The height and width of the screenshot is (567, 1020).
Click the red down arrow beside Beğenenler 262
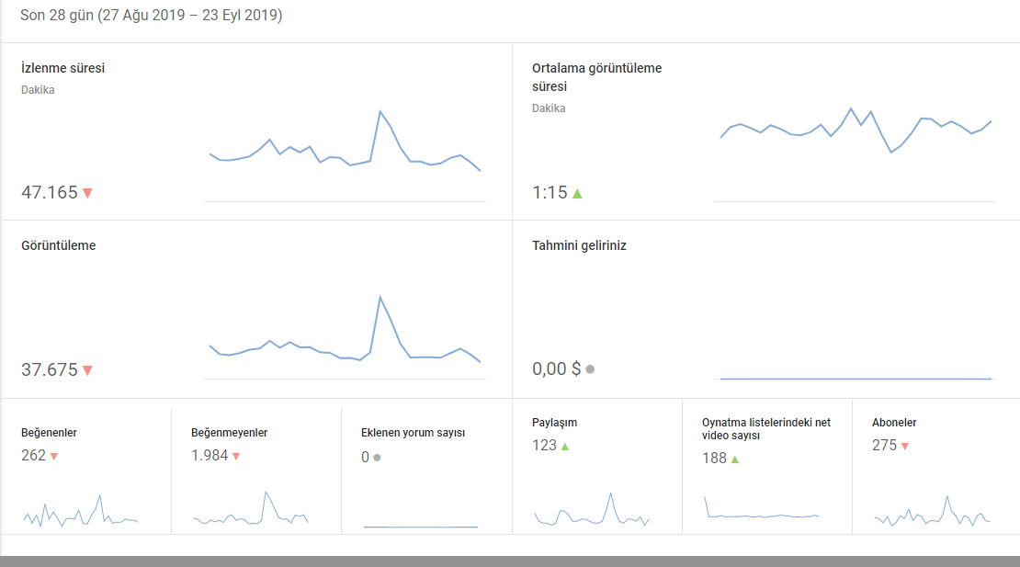pyautogui.click(x=54, y=457)
